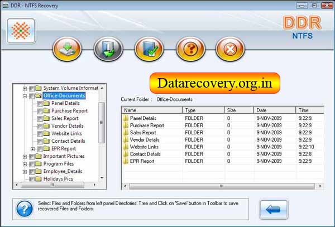This screenshot has height=227, width=335.
Task: Tick the Panel Details checkbox in tree
Action: [x=40, y=104]
